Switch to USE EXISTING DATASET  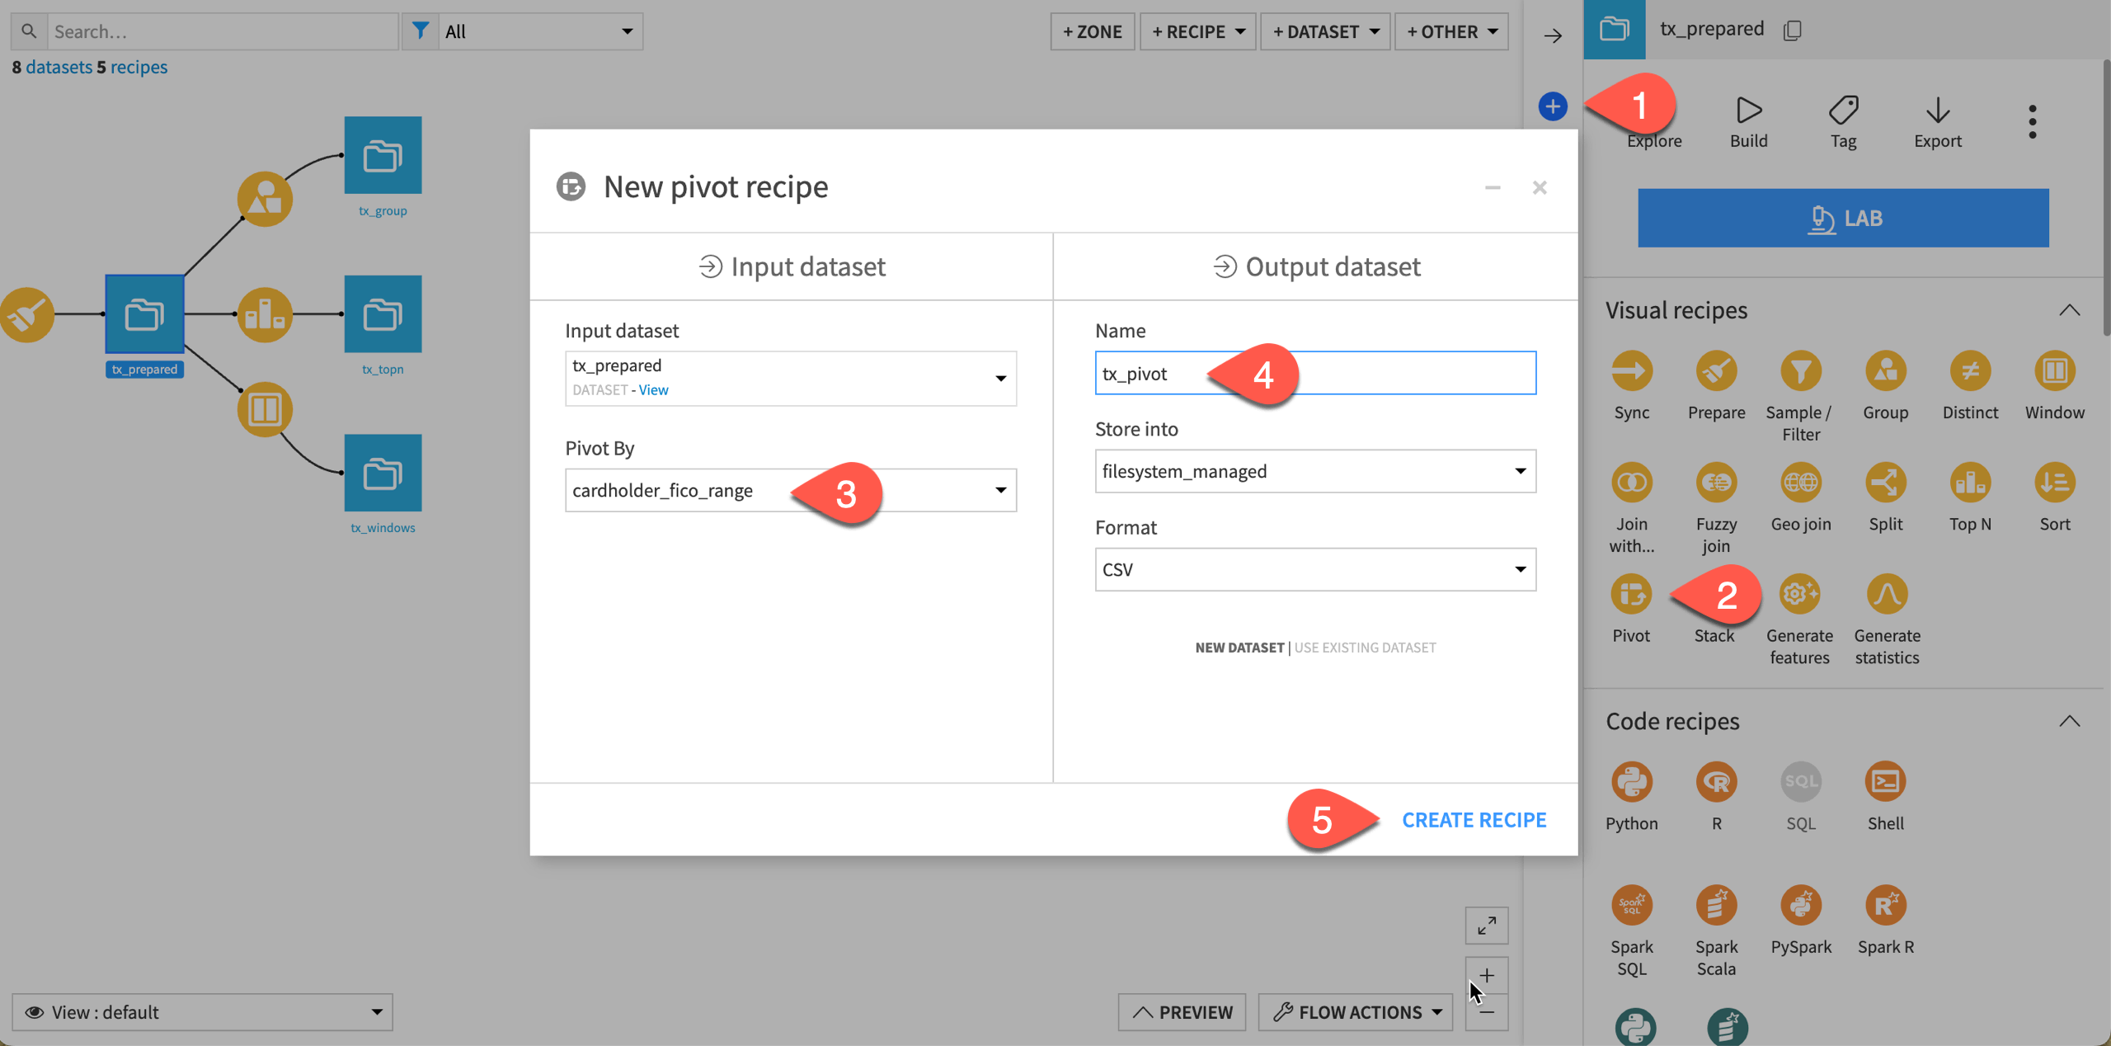[1365, 647]
